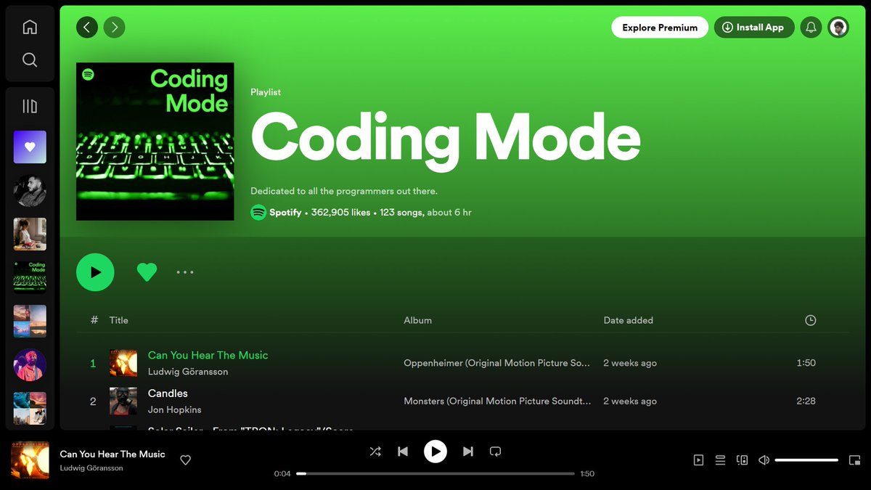Viewport: 871px width, 490px height.
Task: Mute with the volume speaker icon
Action: [x=764, y=460]
